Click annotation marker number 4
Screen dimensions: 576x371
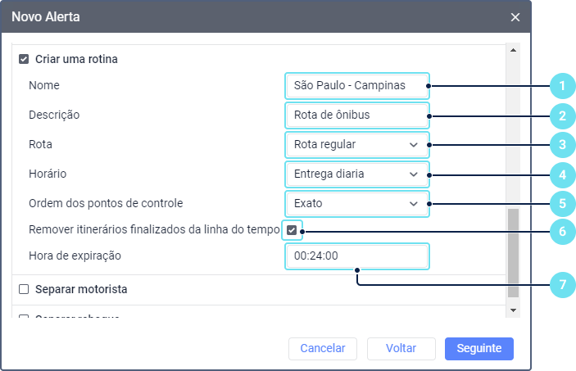tap(561, 174)
